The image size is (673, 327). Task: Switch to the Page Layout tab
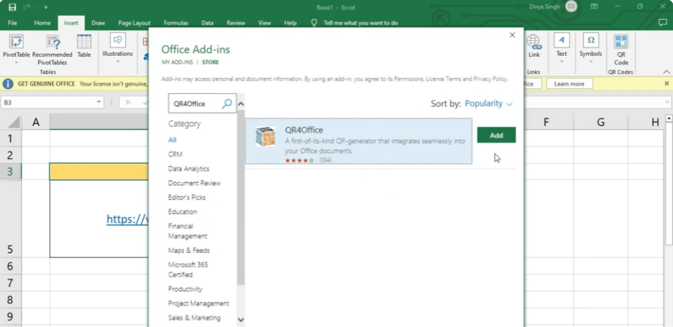[x=134, y=23]
